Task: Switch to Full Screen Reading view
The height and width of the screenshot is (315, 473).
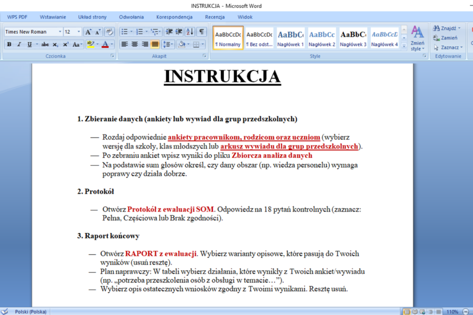Action: coord(415,311)
